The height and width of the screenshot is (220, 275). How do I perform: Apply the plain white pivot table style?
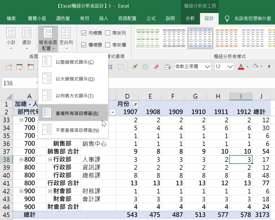pos(253,38)
